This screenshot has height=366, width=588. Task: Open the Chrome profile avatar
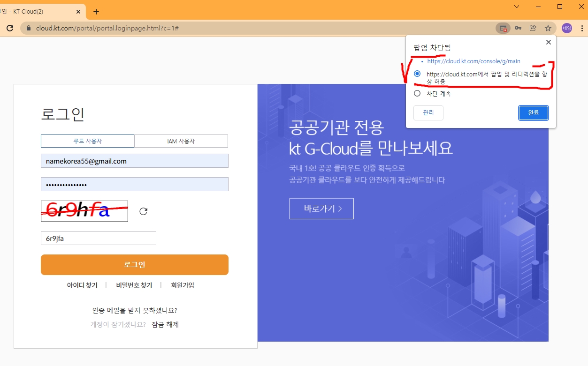click(x=567, y=28)
